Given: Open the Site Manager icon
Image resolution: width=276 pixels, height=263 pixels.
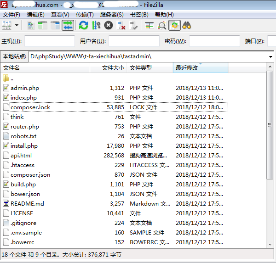Looking at the screenshot, I should 7,25.
